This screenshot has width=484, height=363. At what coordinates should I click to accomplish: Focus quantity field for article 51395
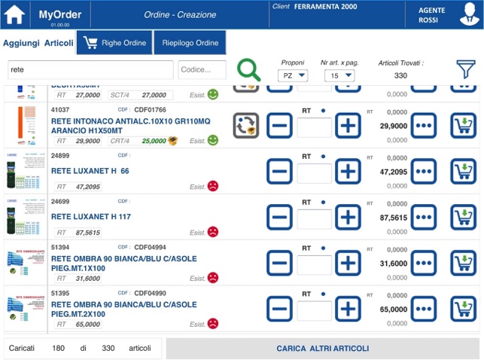tap(314, 310)
